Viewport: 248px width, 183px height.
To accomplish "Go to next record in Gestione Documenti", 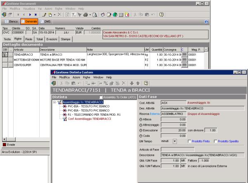I will coord(30,15).
